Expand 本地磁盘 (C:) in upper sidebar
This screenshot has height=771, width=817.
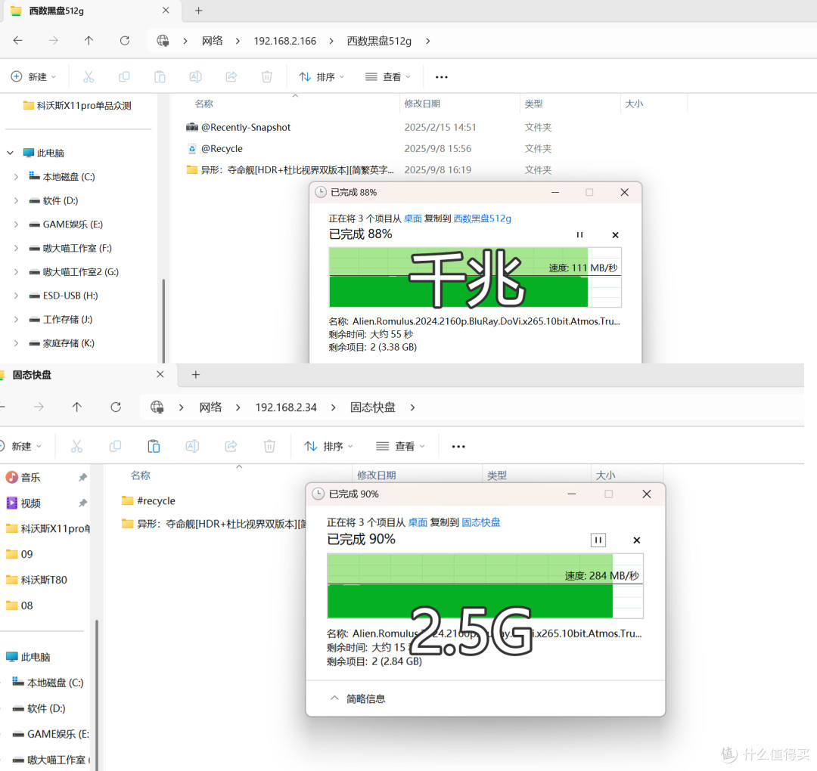click(16, 177)
